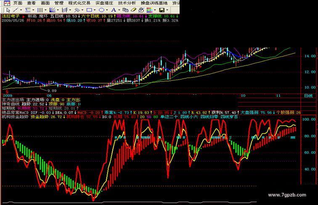Click the 9.89 low price label
The image size is (318, 205).
pyautogui.click(x=52, y=91)
